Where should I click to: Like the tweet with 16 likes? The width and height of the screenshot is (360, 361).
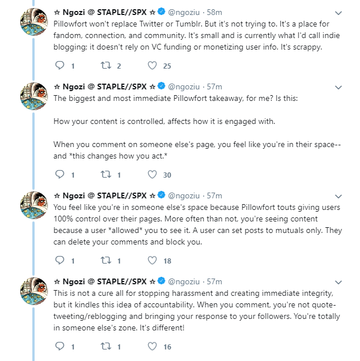(x=152, y=347)
